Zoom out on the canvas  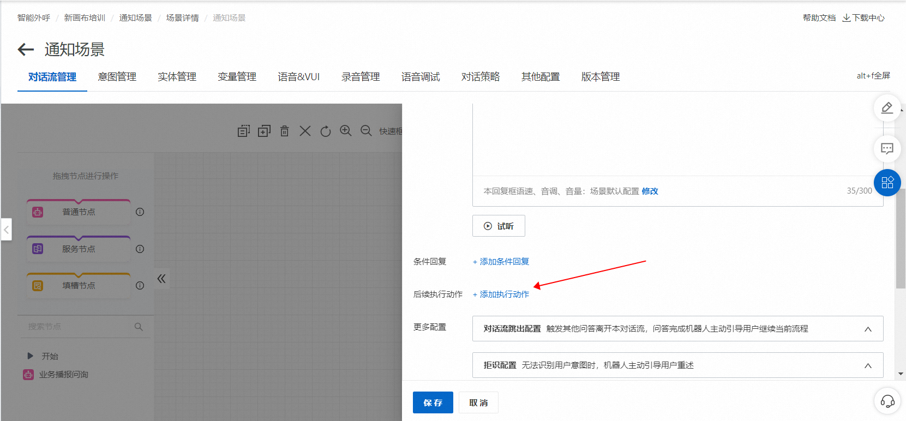click(x=366, y=131)
